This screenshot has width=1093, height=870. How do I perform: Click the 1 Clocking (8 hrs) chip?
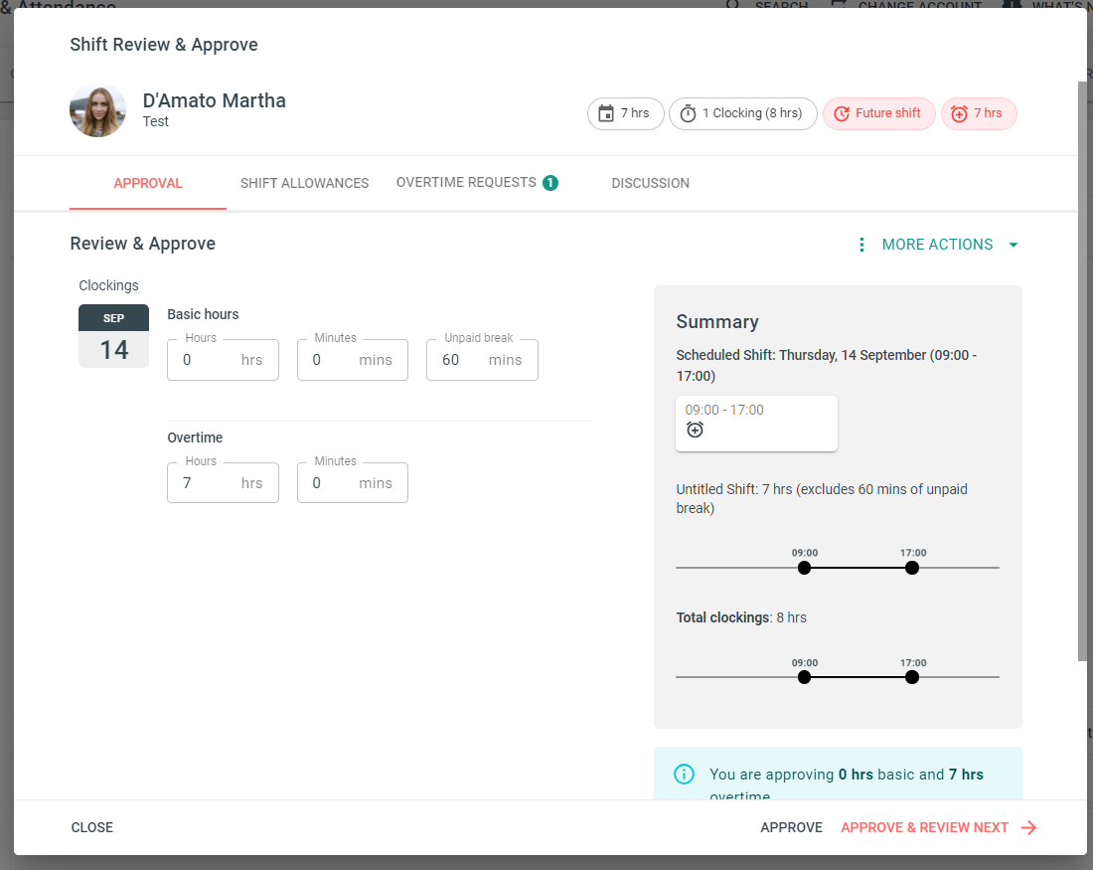click(743, 113)
